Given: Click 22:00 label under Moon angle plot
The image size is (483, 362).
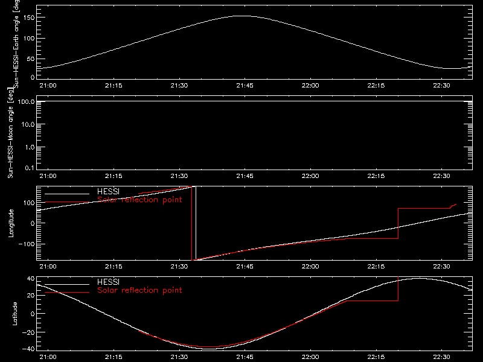Looking at the screenshot, I should 310,176.
